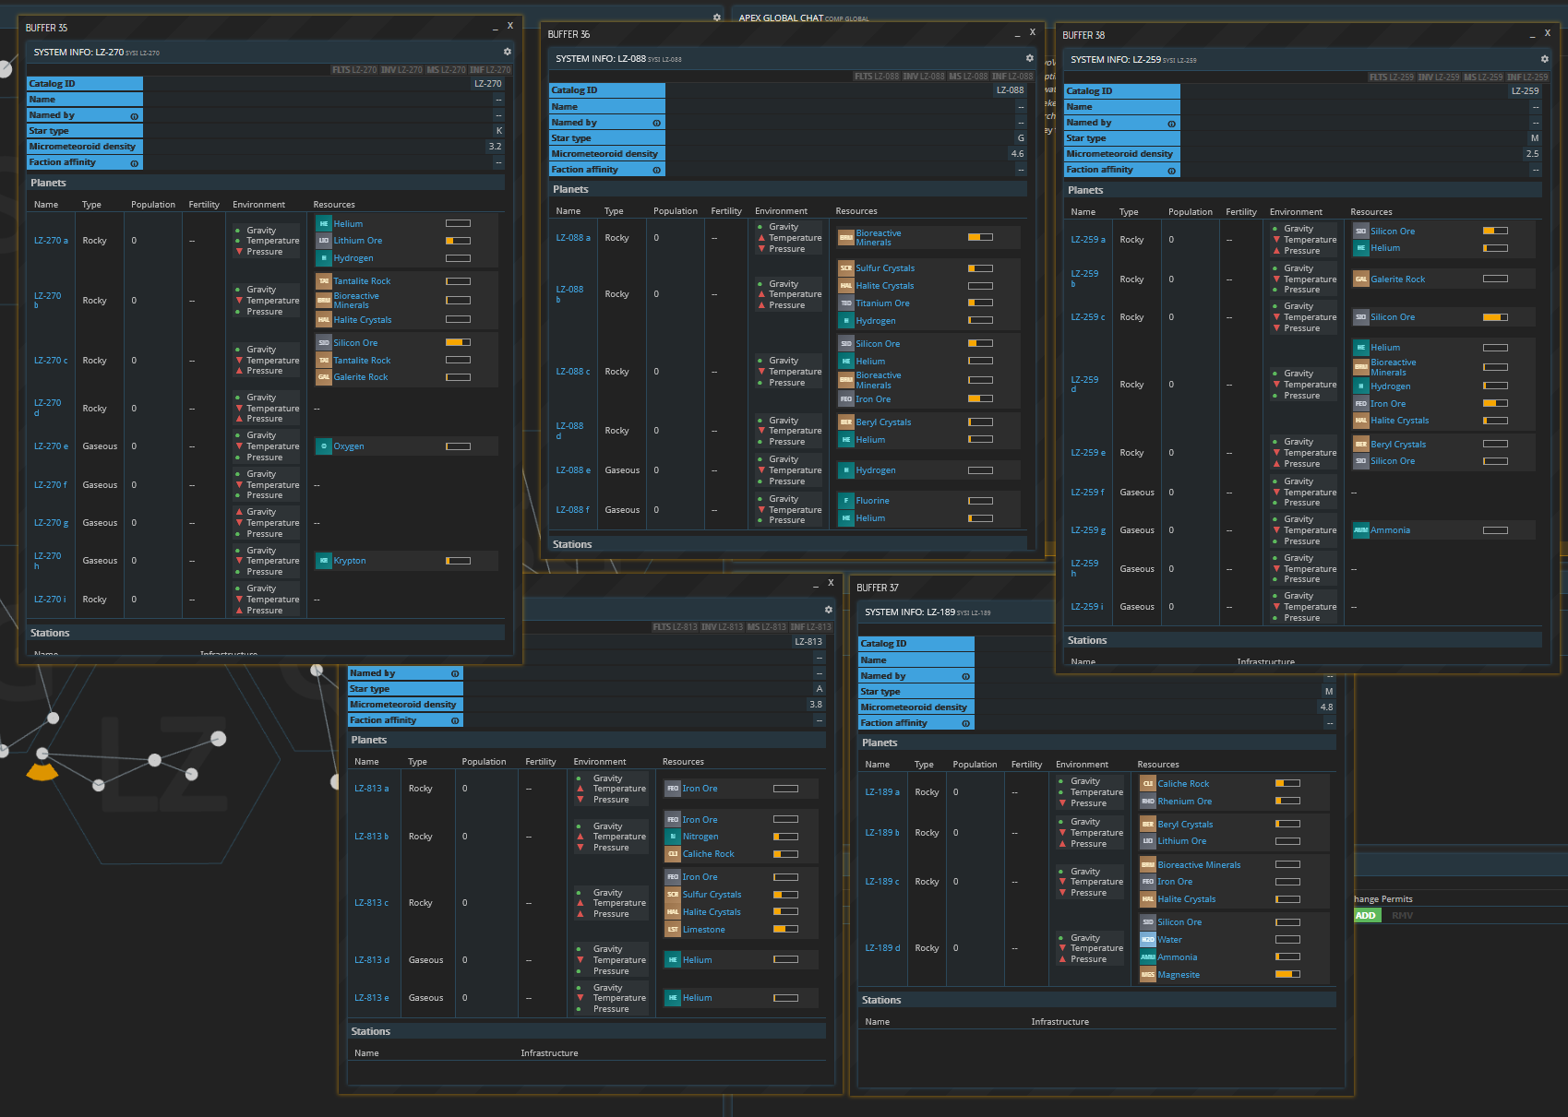Screen dimensions: 1568x1117
Task: Minimize the Buffer 36 window
Action: (x=1017, y=34)
